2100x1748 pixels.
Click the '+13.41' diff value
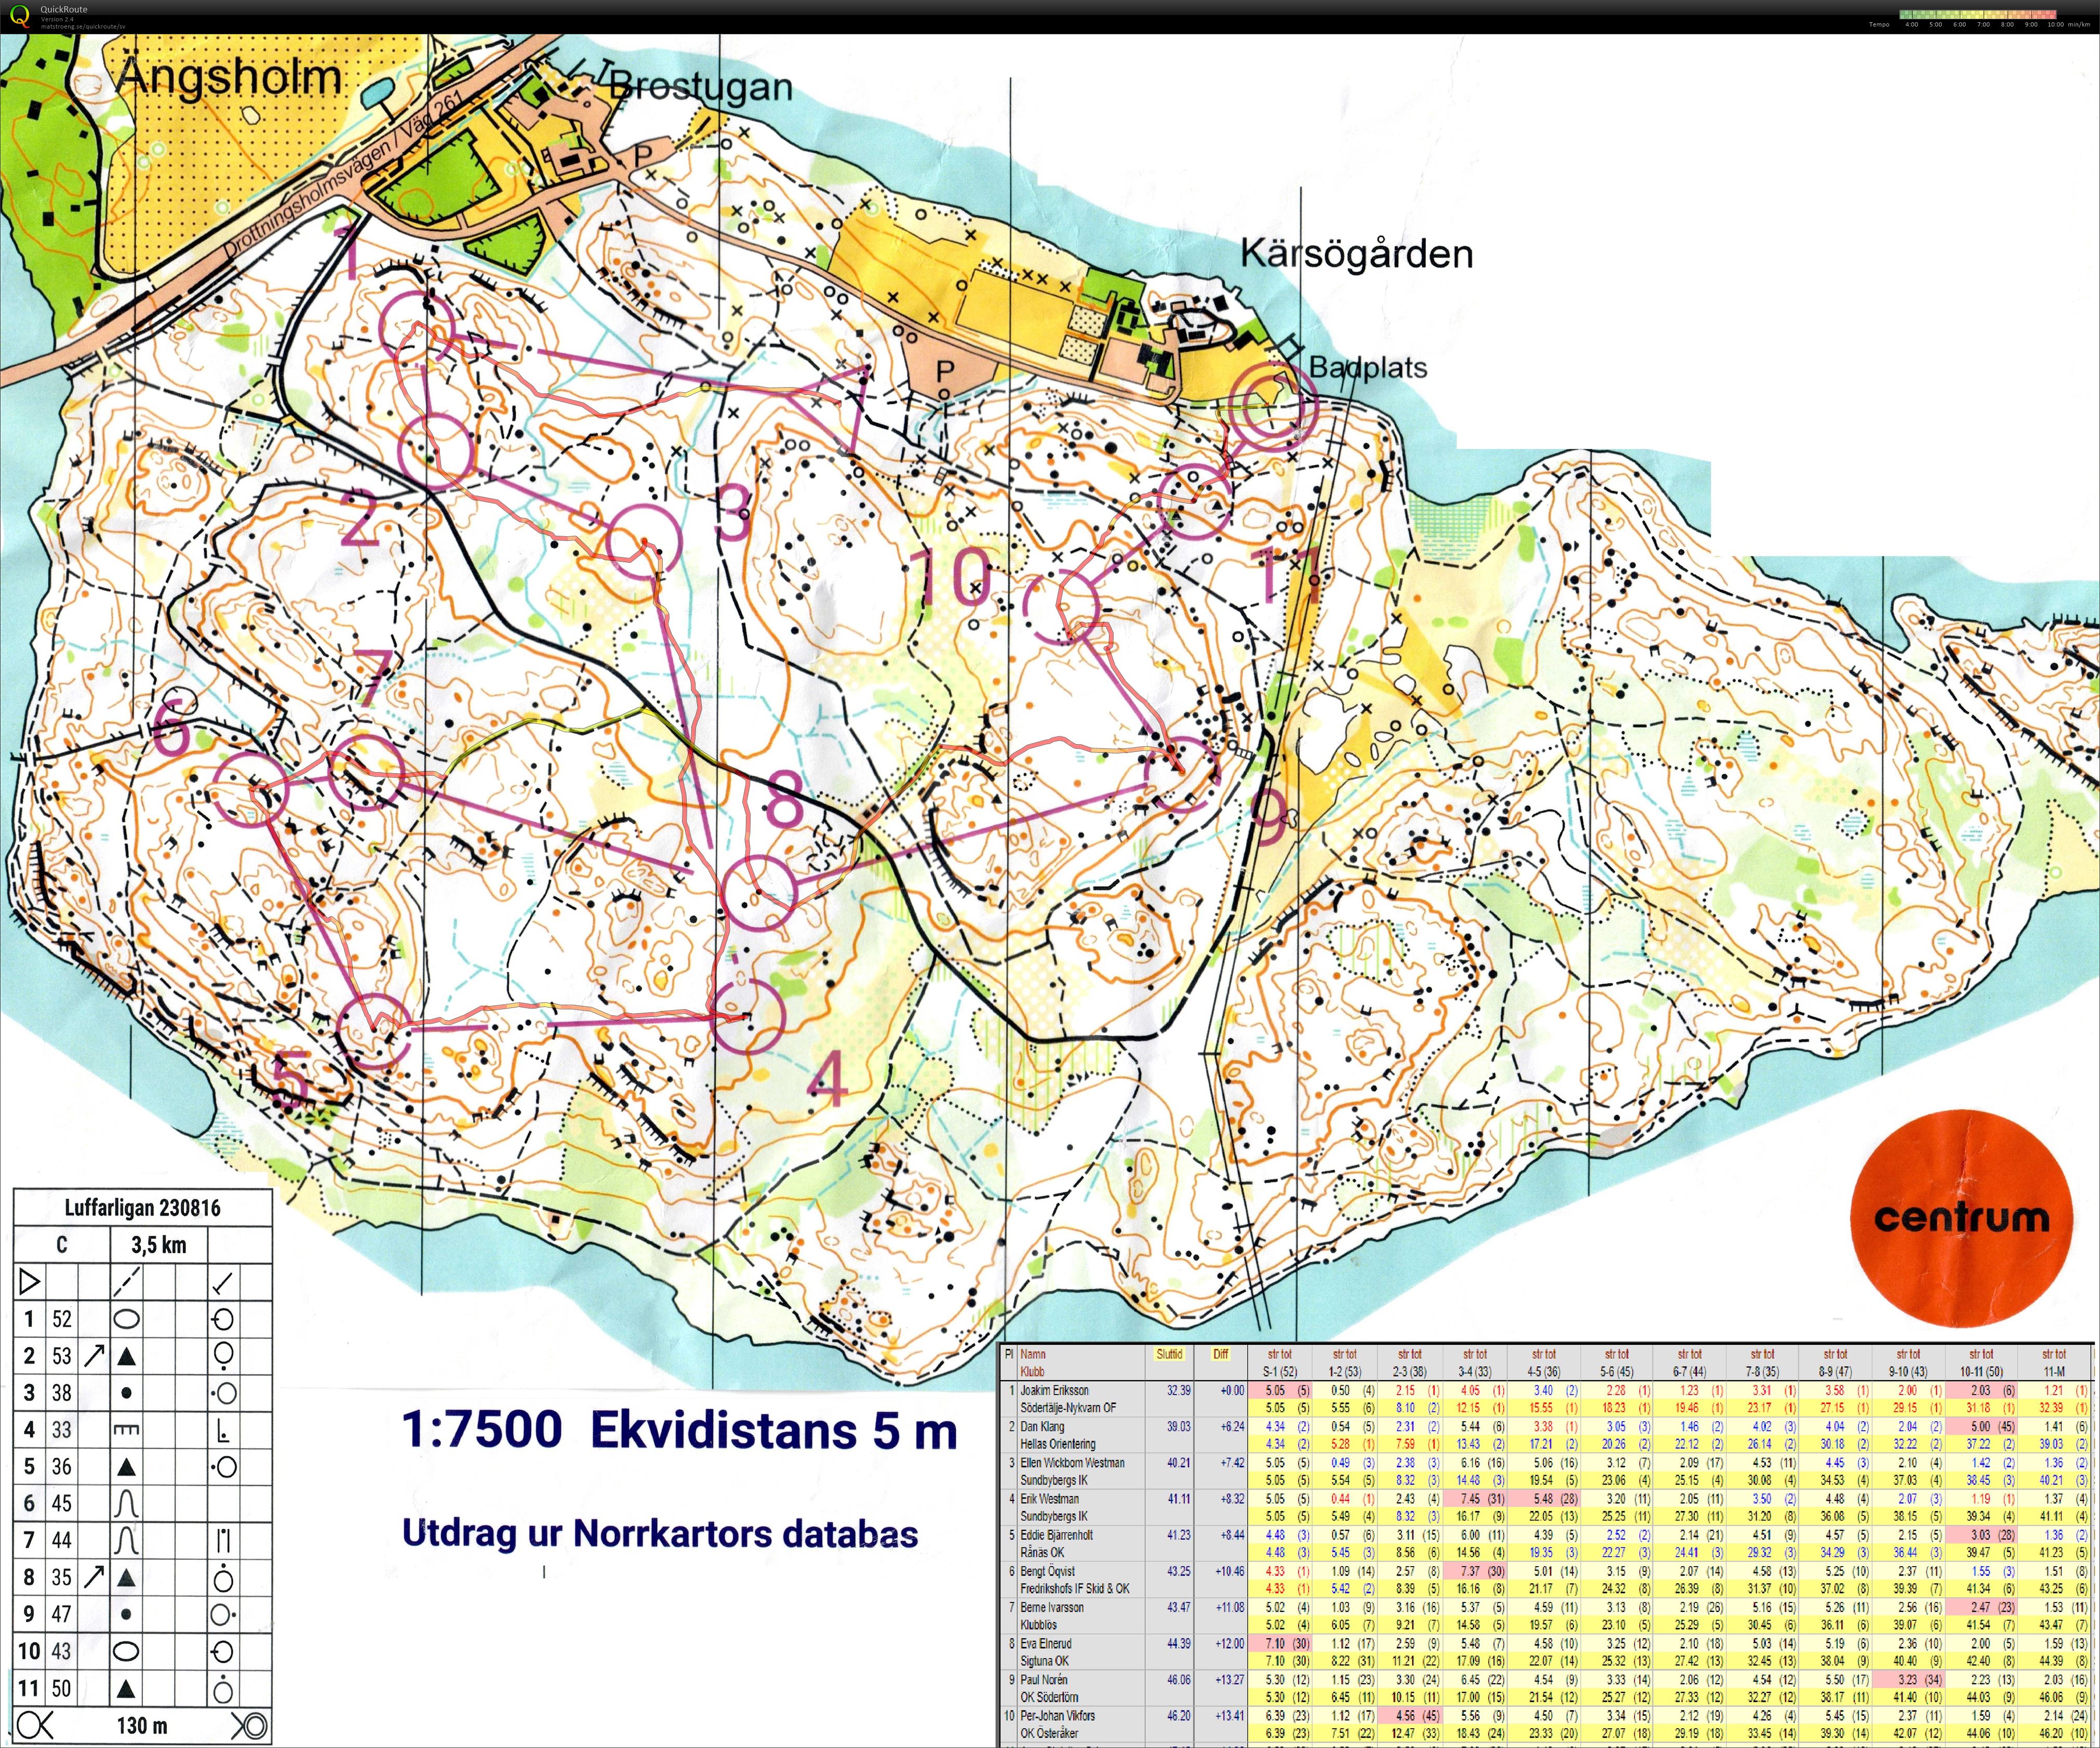1229,1715
